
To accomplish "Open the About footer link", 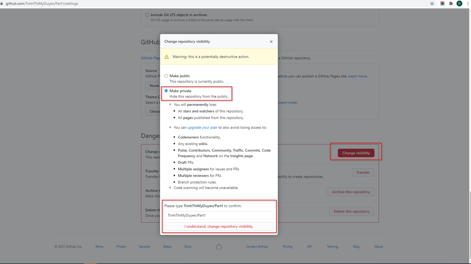I will pos(379,247).
